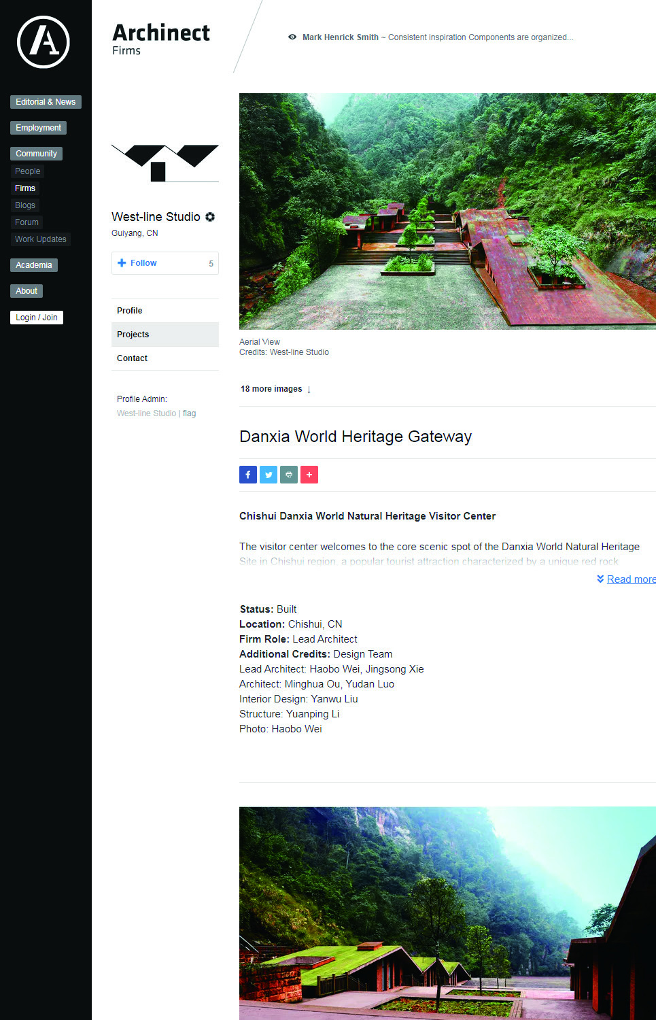This screenshot has height=1020, width=656.
Task: Click the Photo: Haobo Wei line
Action: pos(281,729)
